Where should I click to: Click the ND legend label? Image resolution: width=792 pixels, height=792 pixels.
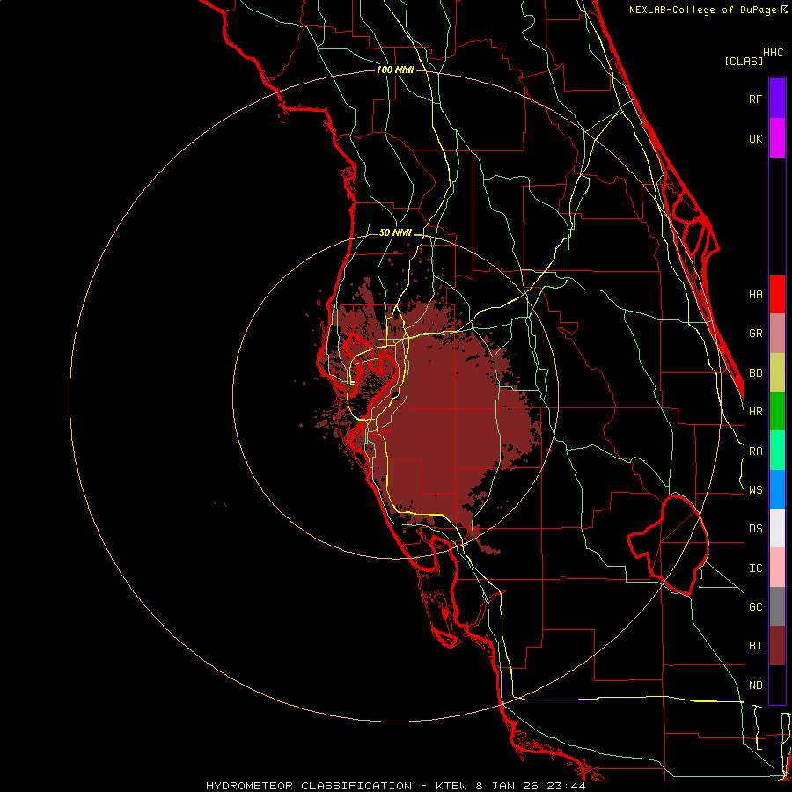(x=755, y=686)
